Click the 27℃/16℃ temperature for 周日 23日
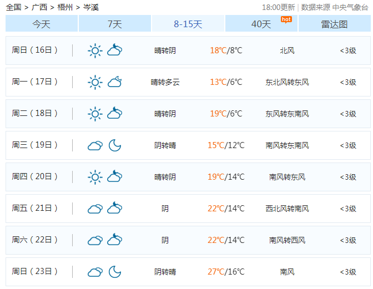 click(x=226, y=272)
